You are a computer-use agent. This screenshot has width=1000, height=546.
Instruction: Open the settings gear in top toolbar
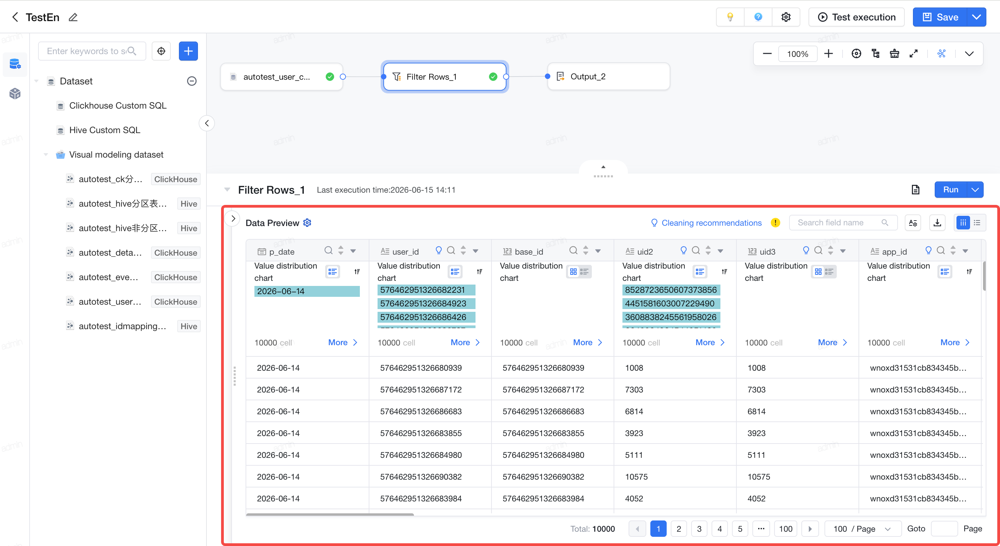point(786,17)
